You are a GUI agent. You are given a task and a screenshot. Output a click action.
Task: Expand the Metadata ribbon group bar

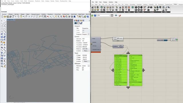(x=115, y=12)
